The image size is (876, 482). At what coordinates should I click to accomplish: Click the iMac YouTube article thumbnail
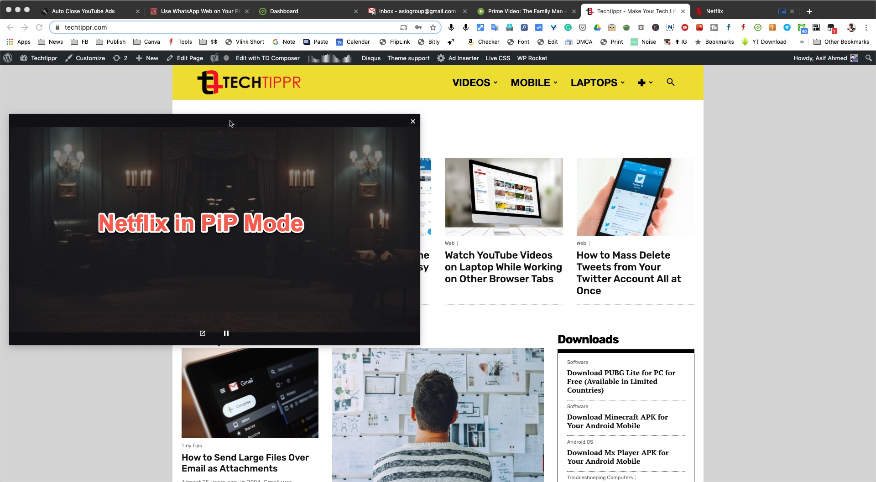504,197
